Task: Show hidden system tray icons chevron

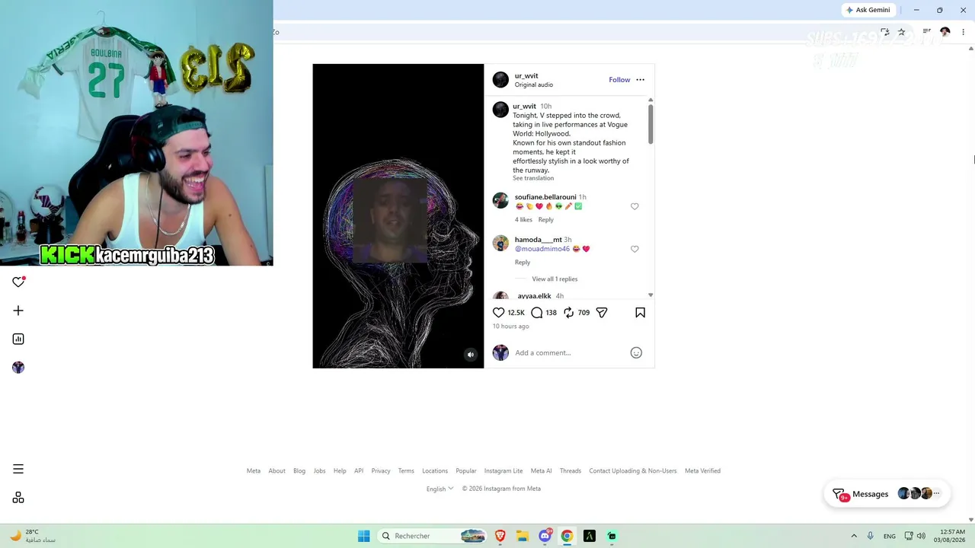Action: click(854, 536)
